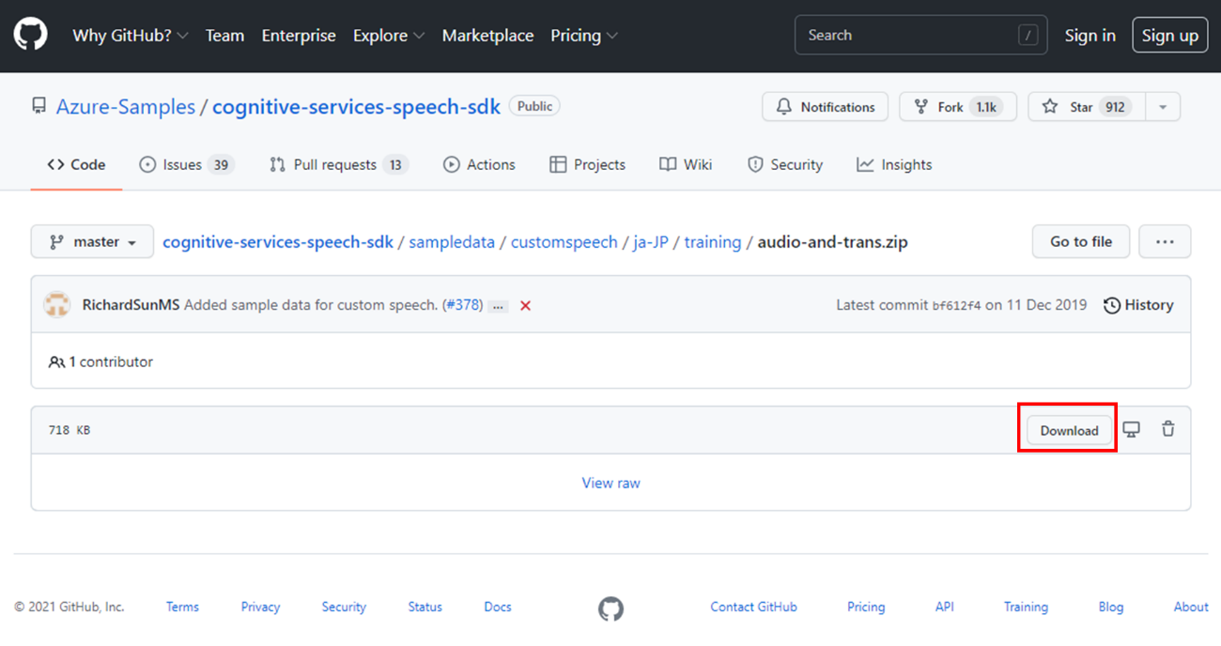Open the footer Status link
This screenshot has height=646, width=1221.
(x=425, y=607)
